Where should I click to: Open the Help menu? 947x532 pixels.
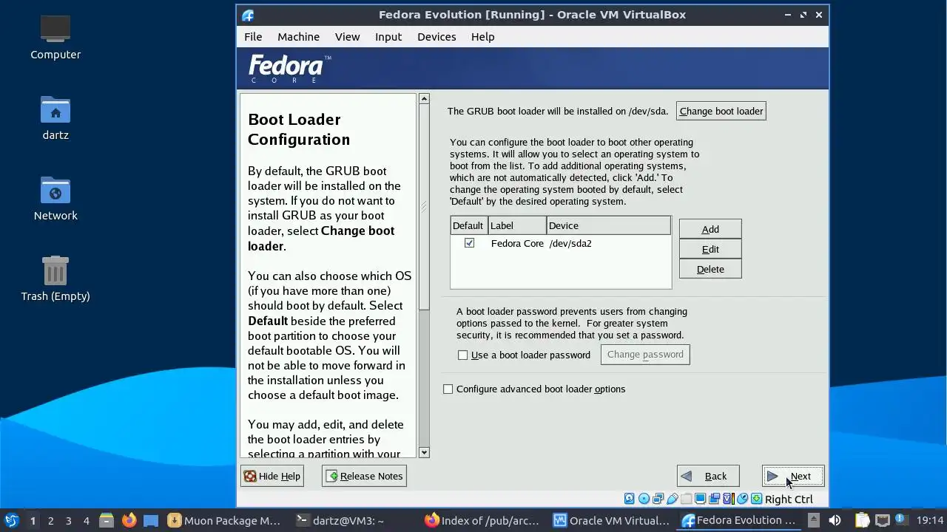pyautogui.click(x=482, y=37)
